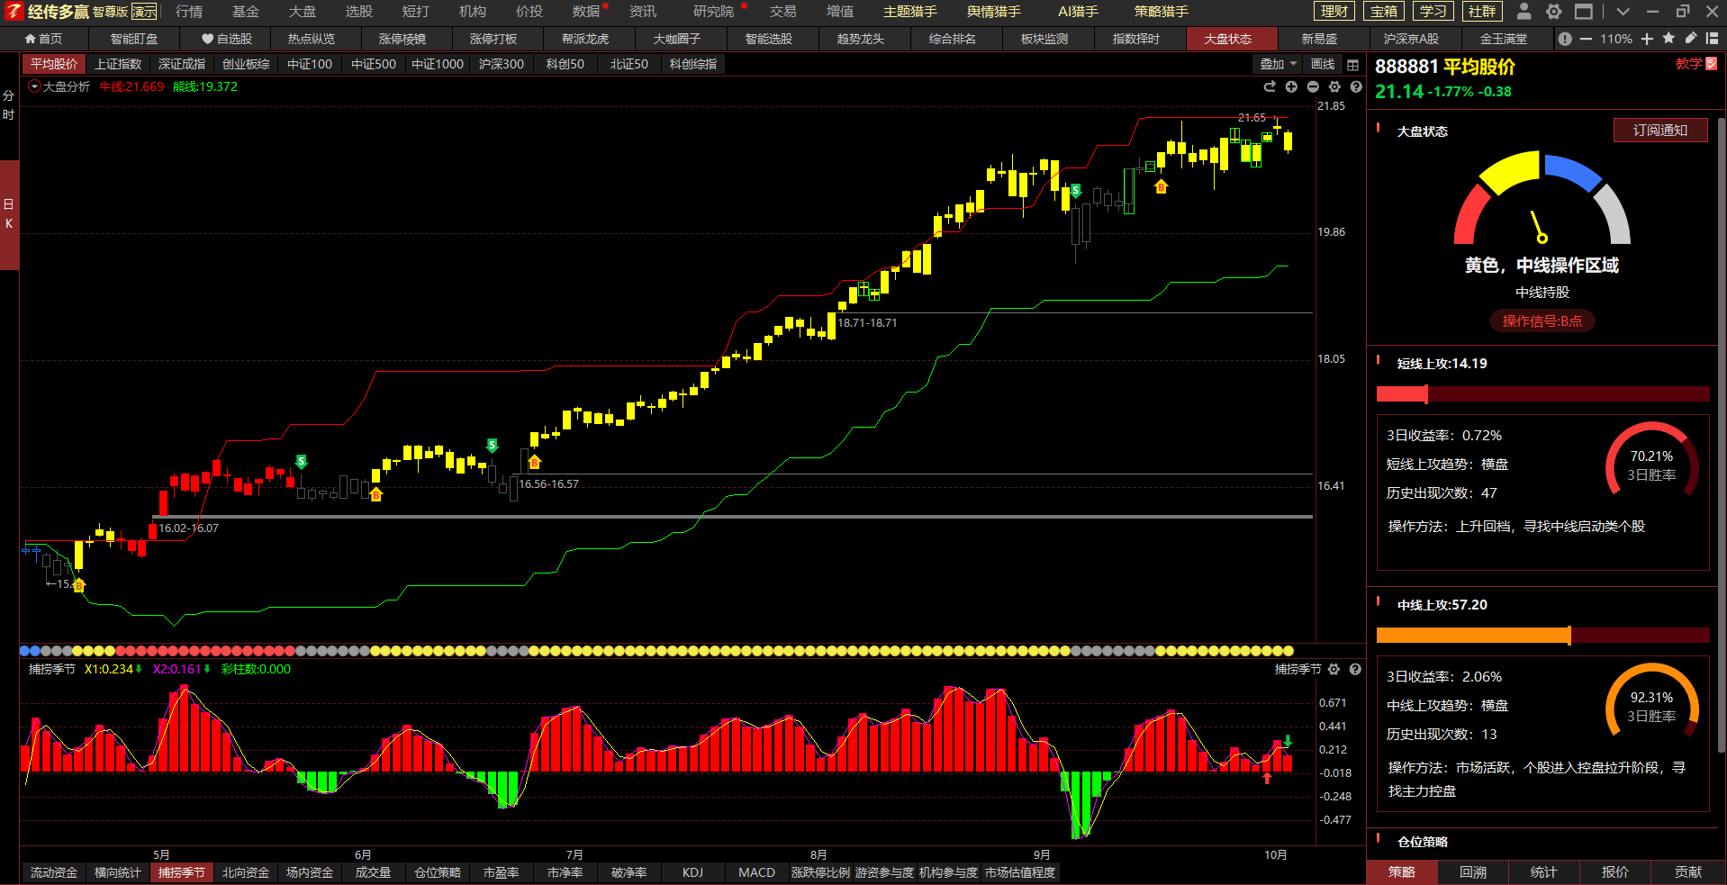The image size is (1727, 885).
Task: Toggle the 教学 checkbox
Action: 1711,64
